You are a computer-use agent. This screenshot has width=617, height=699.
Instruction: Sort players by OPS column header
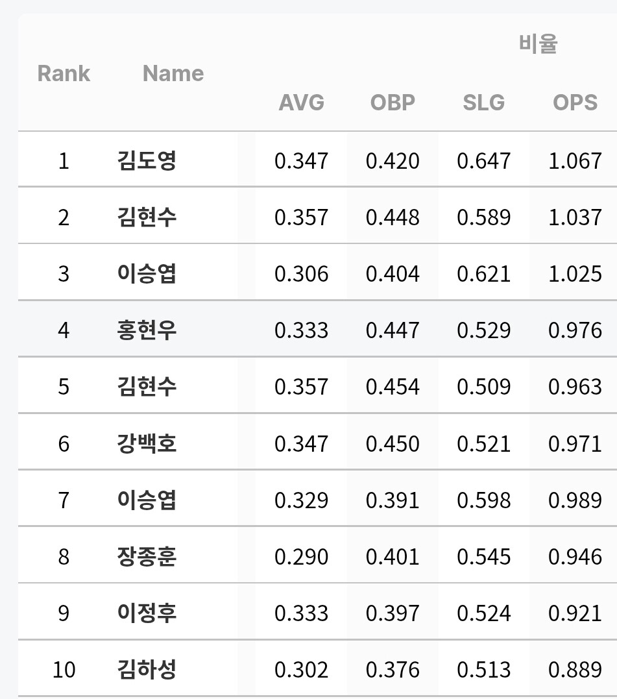click(x=575, y=103)
